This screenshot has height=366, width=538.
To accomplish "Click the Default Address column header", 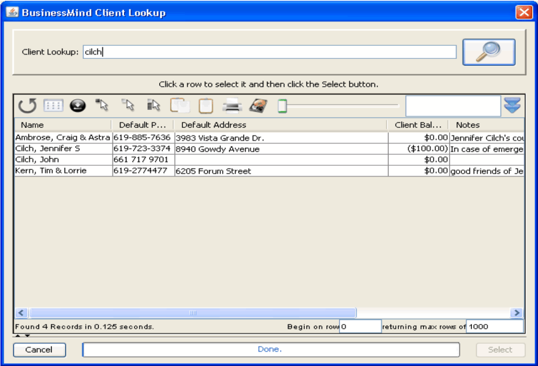I will [x=281, y=125].
